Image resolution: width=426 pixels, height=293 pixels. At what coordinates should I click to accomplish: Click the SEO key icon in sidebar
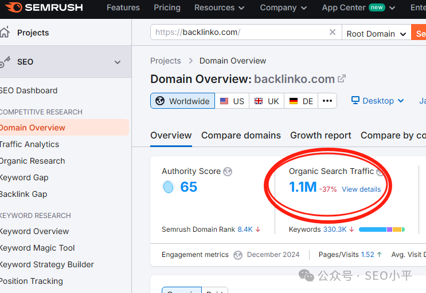[x=5, y=62]
